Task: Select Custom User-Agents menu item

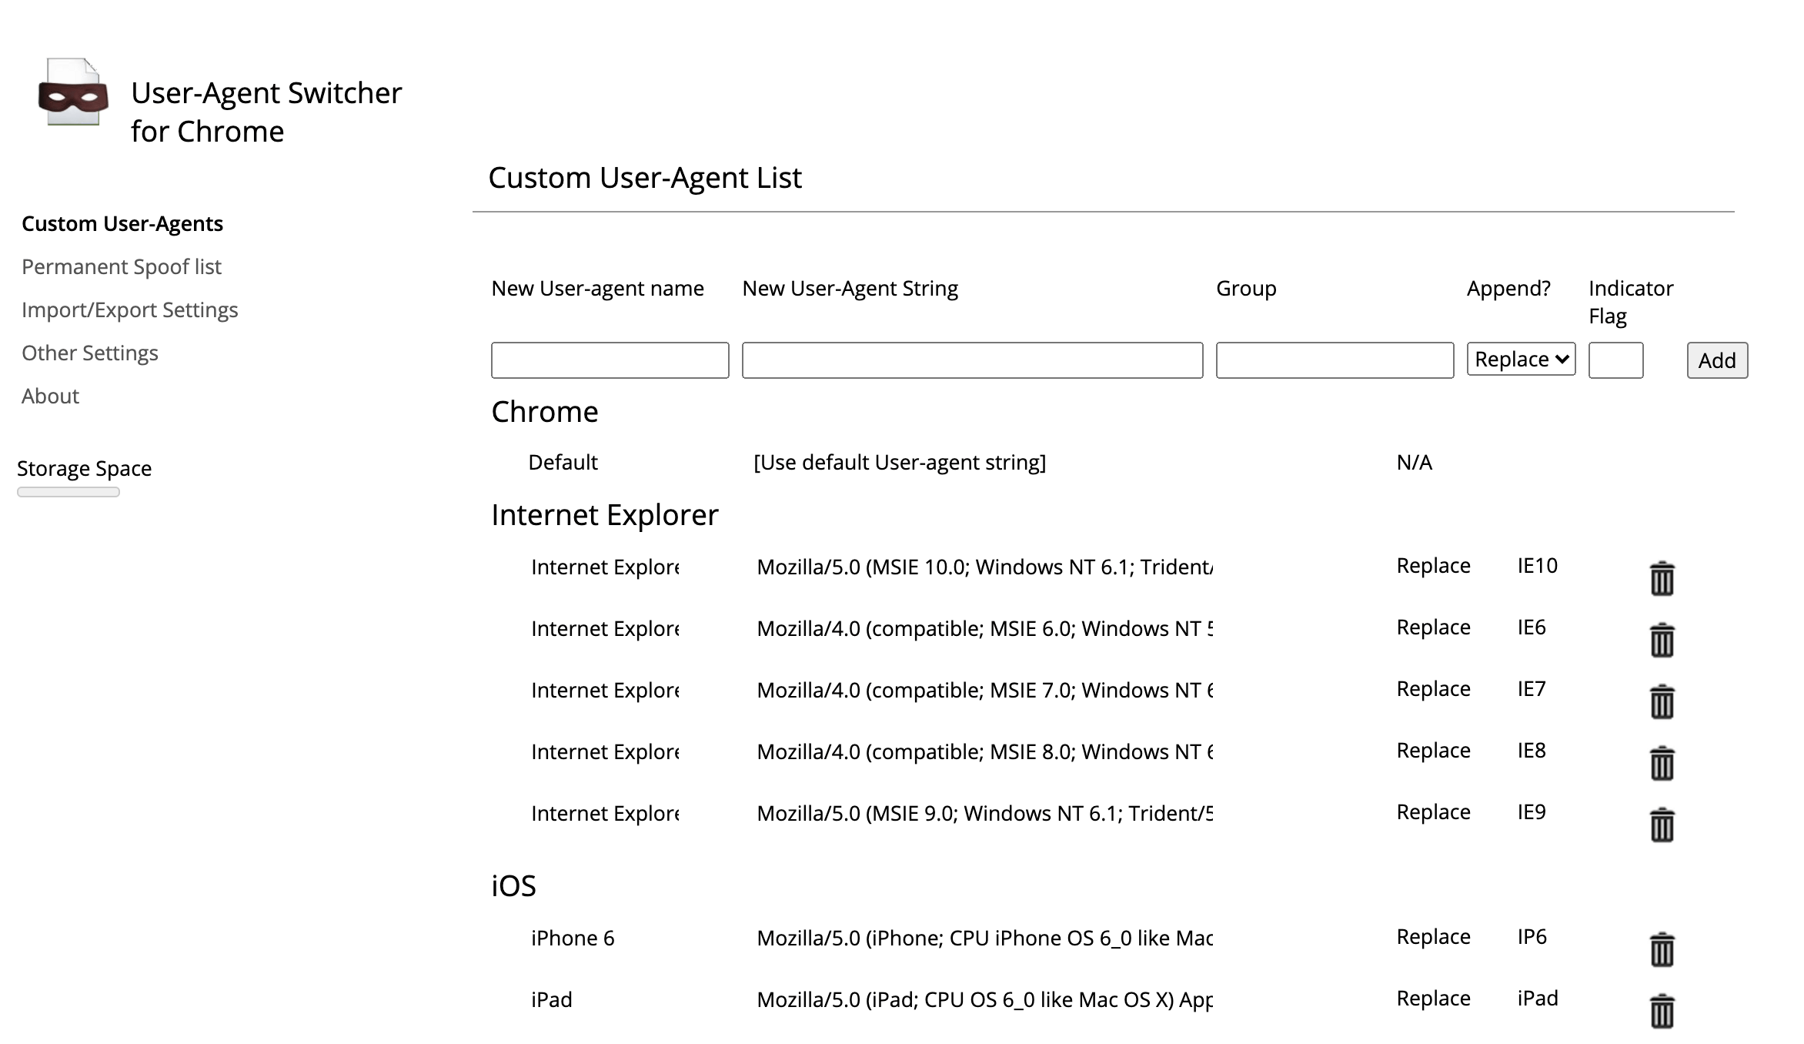Action: (122, 223)
